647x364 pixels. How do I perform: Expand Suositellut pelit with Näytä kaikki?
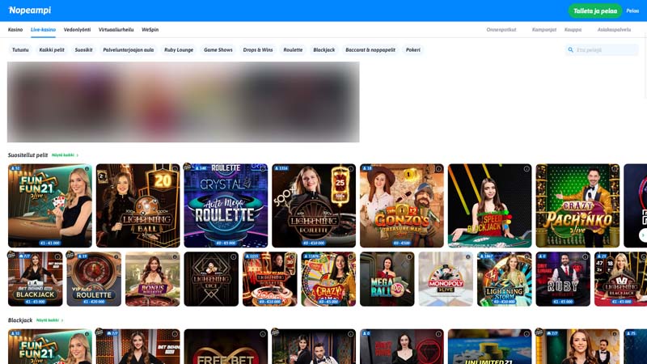pyautogui.click(x=65, y=155)
